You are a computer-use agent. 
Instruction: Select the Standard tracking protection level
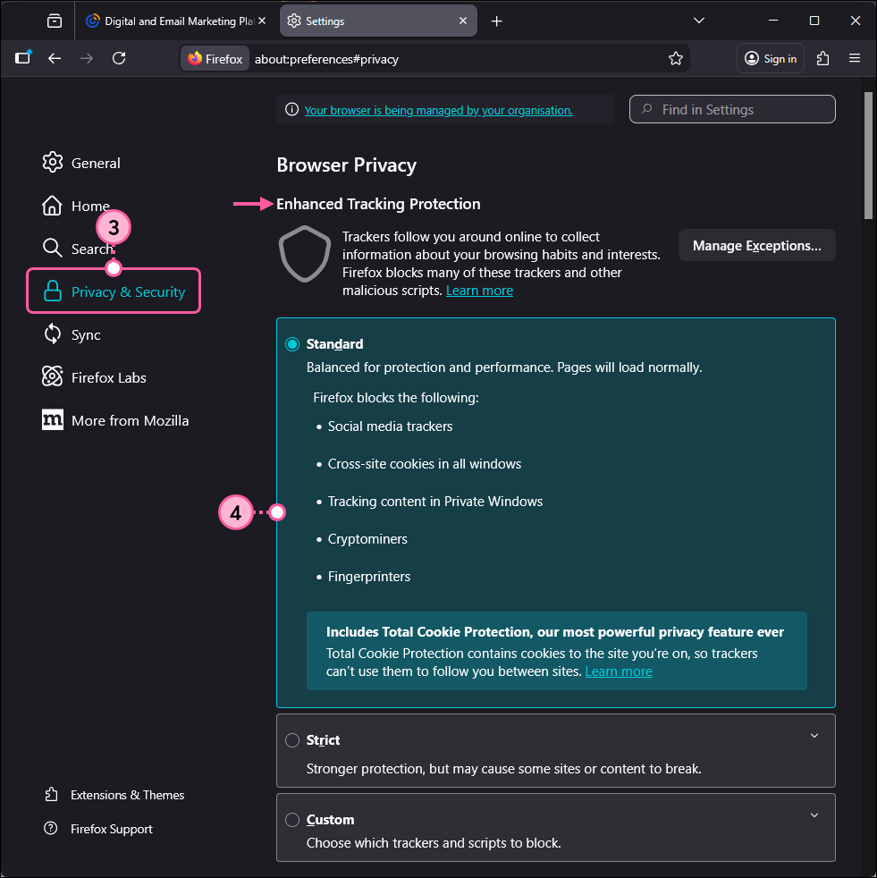click(291, 343)
